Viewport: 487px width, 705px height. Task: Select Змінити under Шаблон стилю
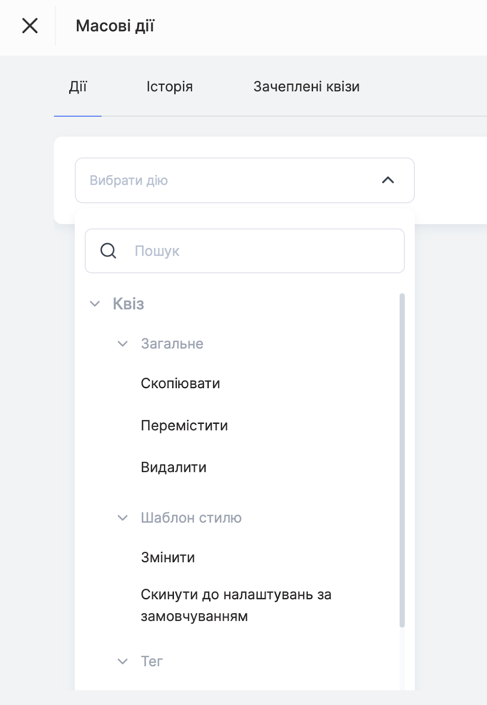[x=168, y=557]
